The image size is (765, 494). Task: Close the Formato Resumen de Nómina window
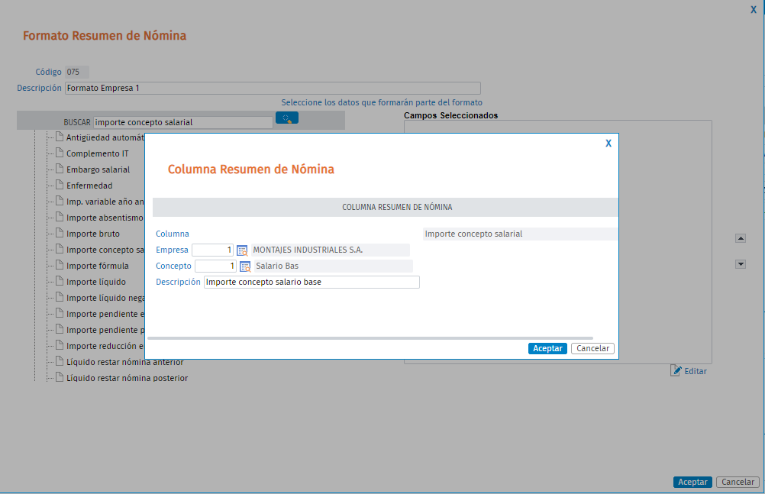point(754,10)
